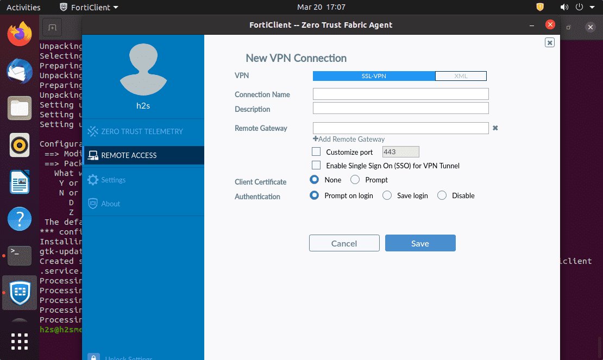Open the FortiClient menu in the top bar
This screenshot has width=603, height=360.
click(88, 7)
